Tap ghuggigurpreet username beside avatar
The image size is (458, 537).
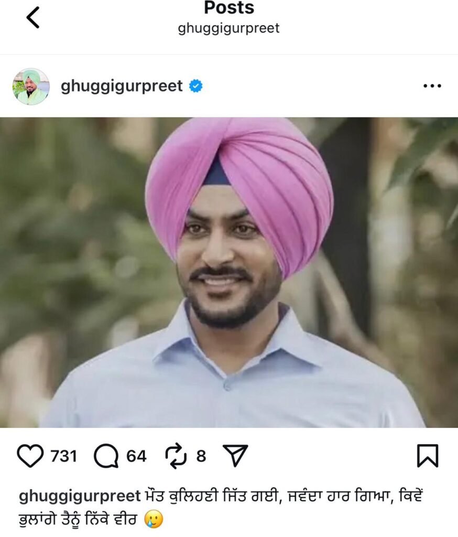click(122, 87)
